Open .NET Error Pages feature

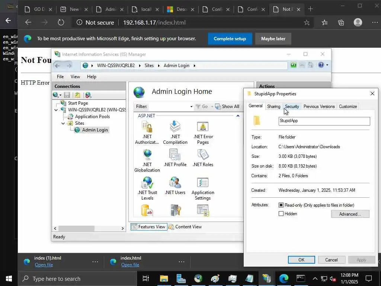(203, 133)
